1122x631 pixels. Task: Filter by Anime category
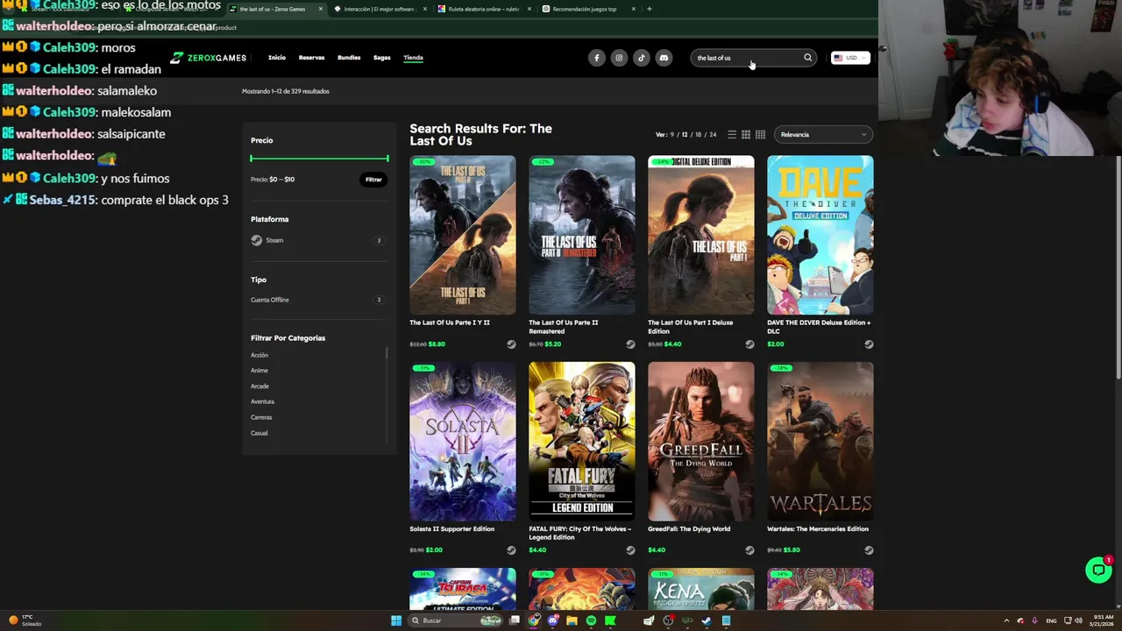[259, 371]
